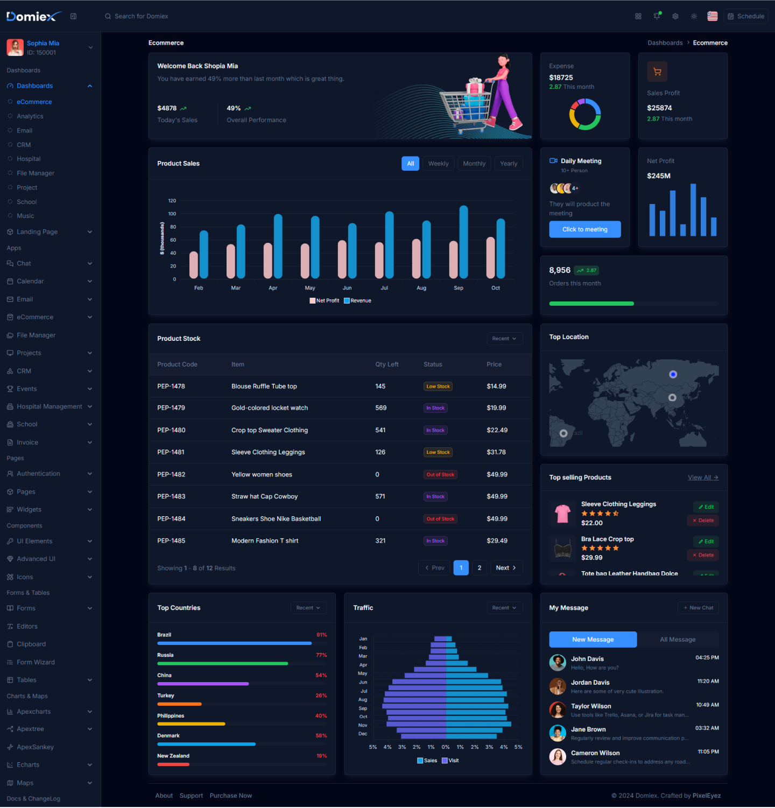Open View All top selling products
This screenshot has height=808, width=775.
pyautogui.click(x=702, y=477)
